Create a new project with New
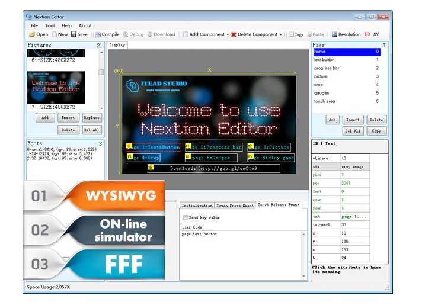Viewport: 425px width, 305px height. click(x=60, y=34)
